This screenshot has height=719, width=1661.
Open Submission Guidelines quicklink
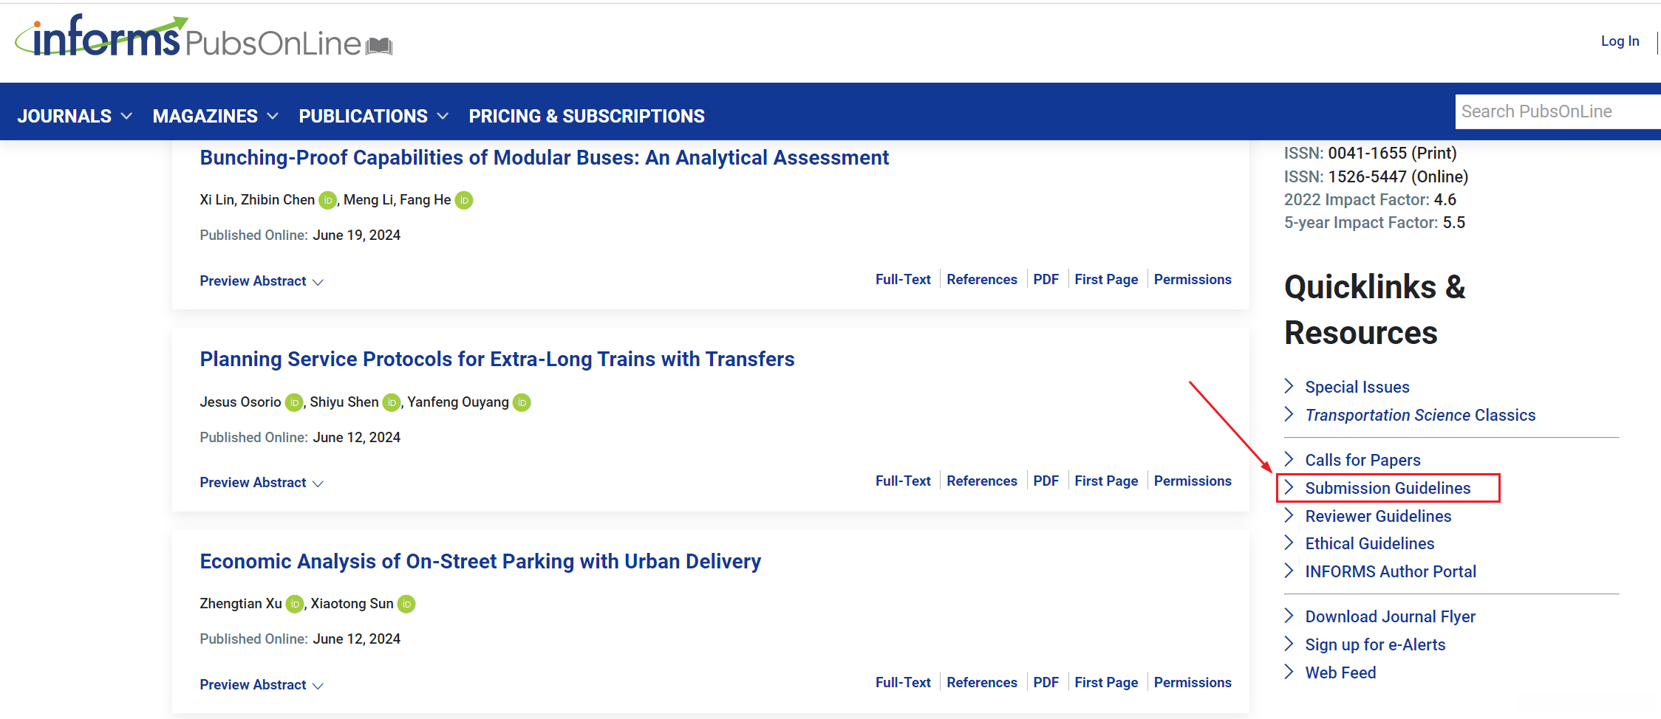(1387, 488)
